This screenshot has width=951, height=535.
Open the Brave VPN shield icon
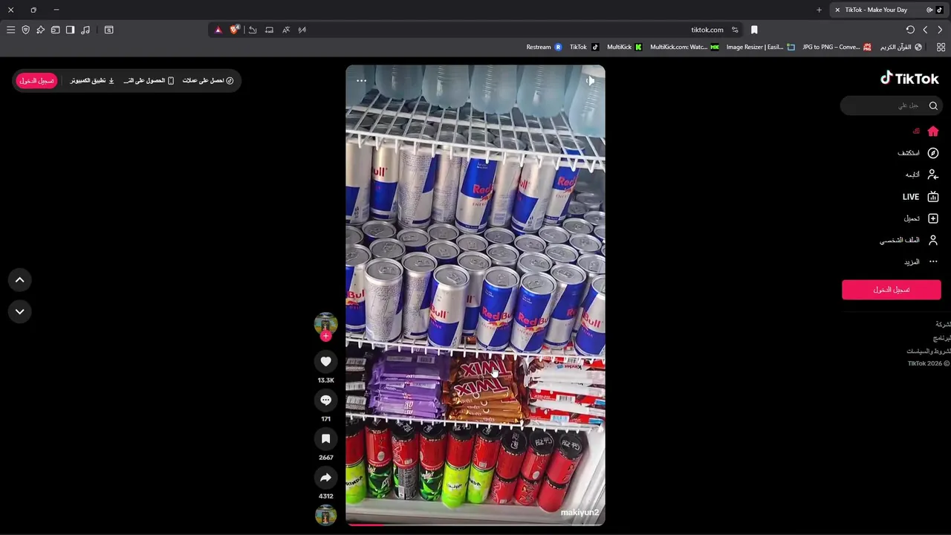25,30
